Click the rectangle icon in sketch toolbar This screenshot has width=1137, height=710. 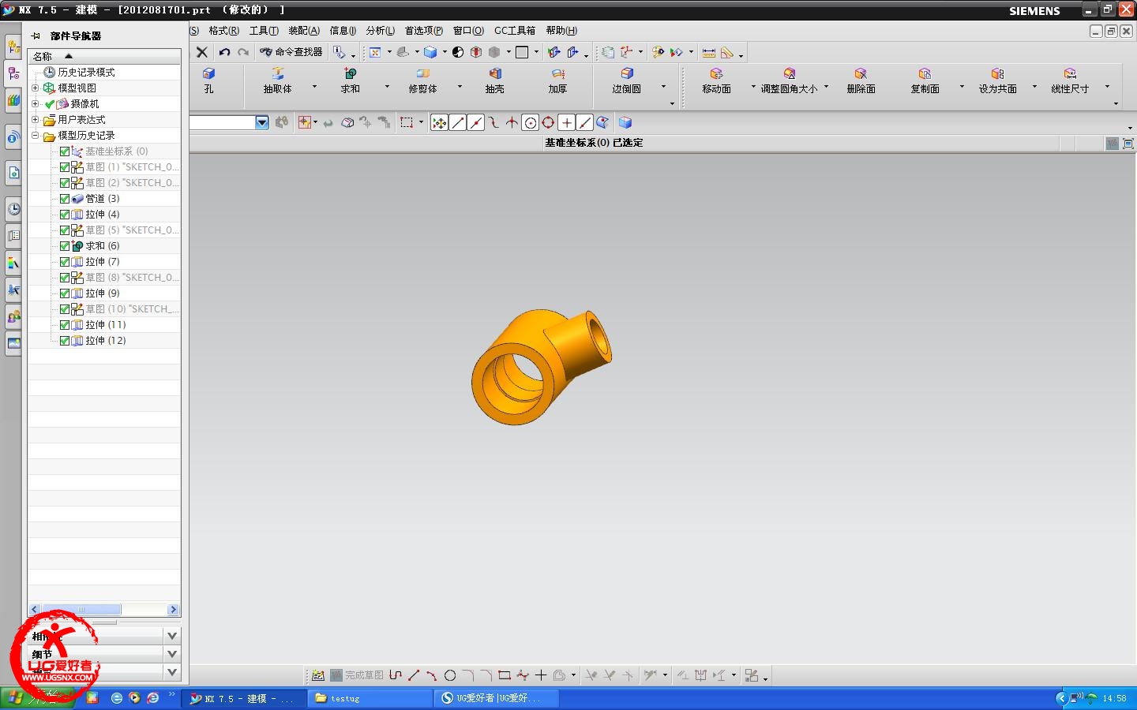[504, 675]
